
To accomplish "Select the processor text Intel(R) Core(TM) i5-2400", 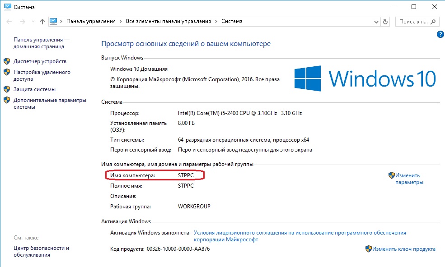I will point(240,113).
